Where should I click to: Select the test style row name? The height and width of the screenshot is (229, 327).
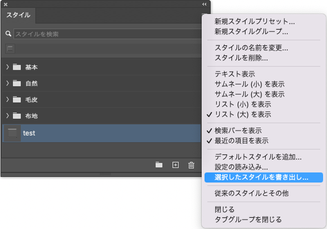[29, 133]
